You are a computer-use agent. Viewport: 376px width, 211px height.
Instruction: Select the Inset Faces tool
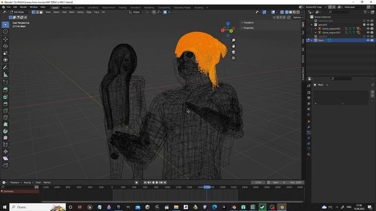(x=5, y=97)
